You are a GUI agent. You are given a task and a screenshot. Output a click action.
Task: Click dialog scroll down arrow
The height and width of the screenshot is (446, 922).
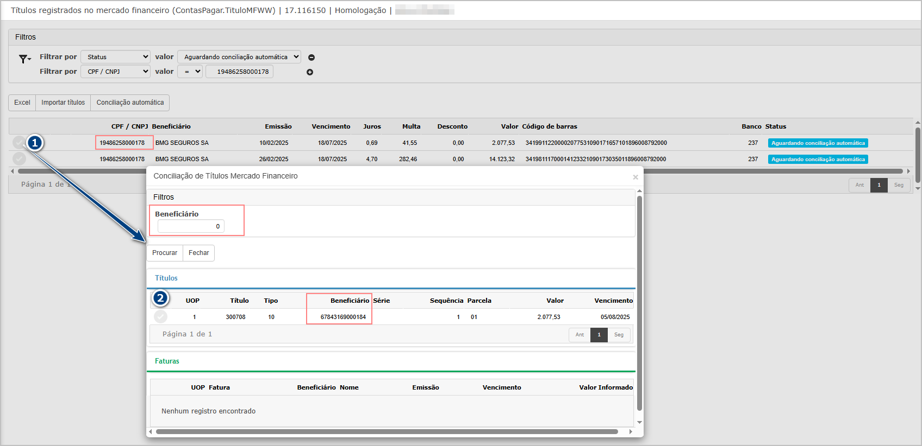pyautogui.click(x=639, y=422)
